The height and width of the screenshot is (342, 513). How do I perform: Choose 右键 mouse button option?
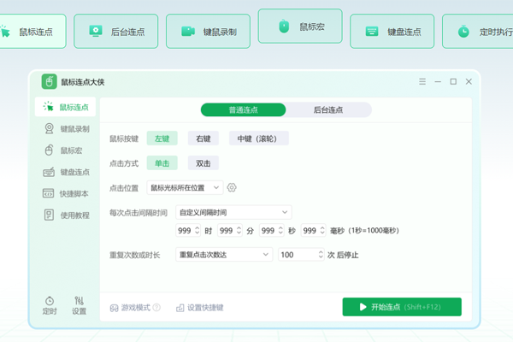(x=203, y=139)
